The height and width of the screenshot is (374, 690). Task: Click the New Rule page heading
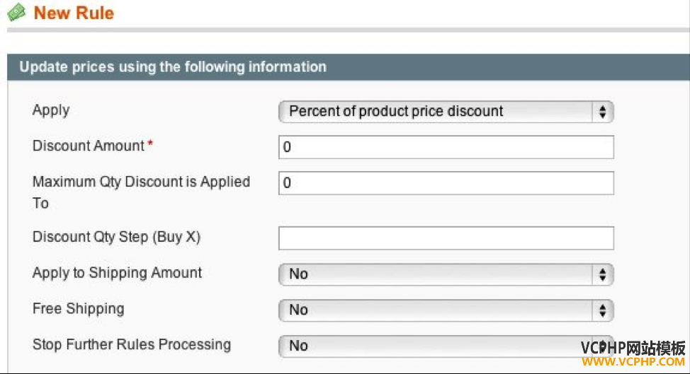[74, 13]
